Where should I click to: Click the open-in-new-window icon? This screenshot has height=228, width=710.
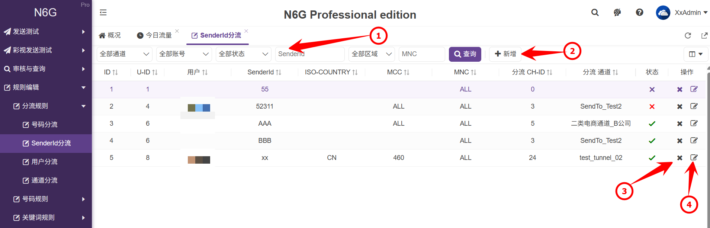point(704,35)
